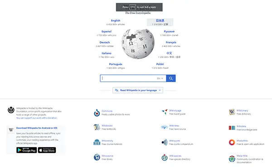This screenshot has height=167, width=272.
Task: Open the English Wikipedia link
Action: click(x=116, y=20)
